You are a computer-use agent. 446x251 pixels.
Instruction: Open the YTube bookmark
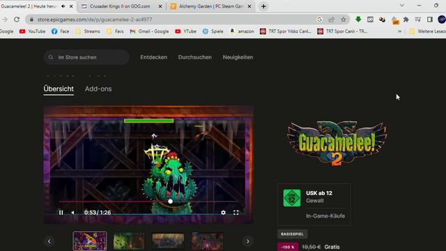coord(185,31)
